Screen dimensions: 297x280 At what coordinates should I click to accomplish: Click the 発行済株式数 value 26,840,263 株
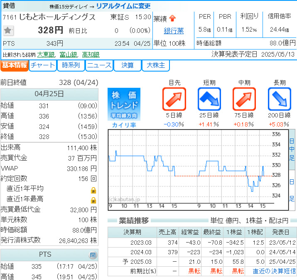click(78, 240)
